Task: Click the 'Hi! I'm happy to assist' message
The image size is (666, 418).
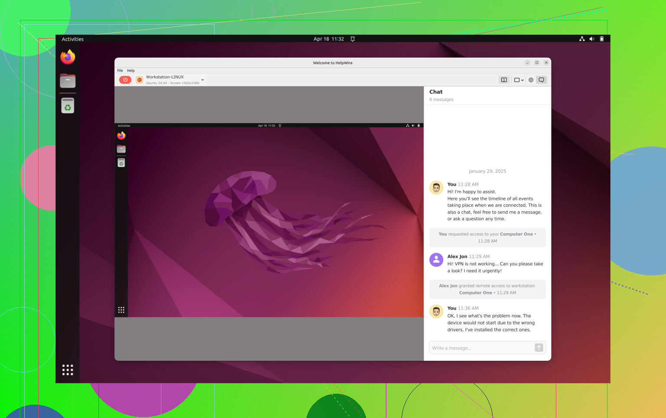Action: (x=494, y=205)
